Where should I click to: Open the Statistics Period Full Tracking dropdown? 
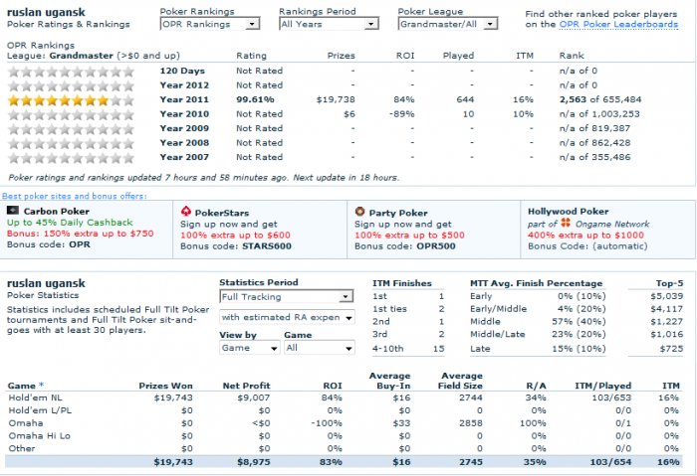(287, 297)
